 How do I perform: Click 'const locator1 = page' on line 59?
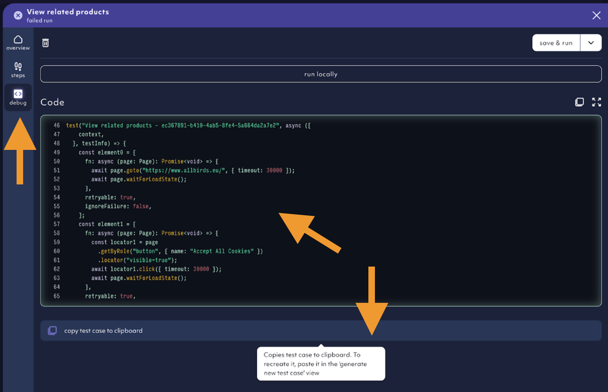coord(124,242)
